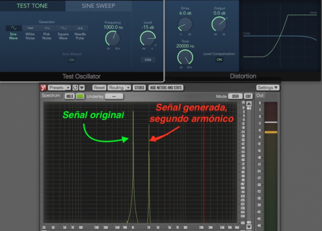
Task: Switch to the Sine Sweep tab
Action: point(98,6)
